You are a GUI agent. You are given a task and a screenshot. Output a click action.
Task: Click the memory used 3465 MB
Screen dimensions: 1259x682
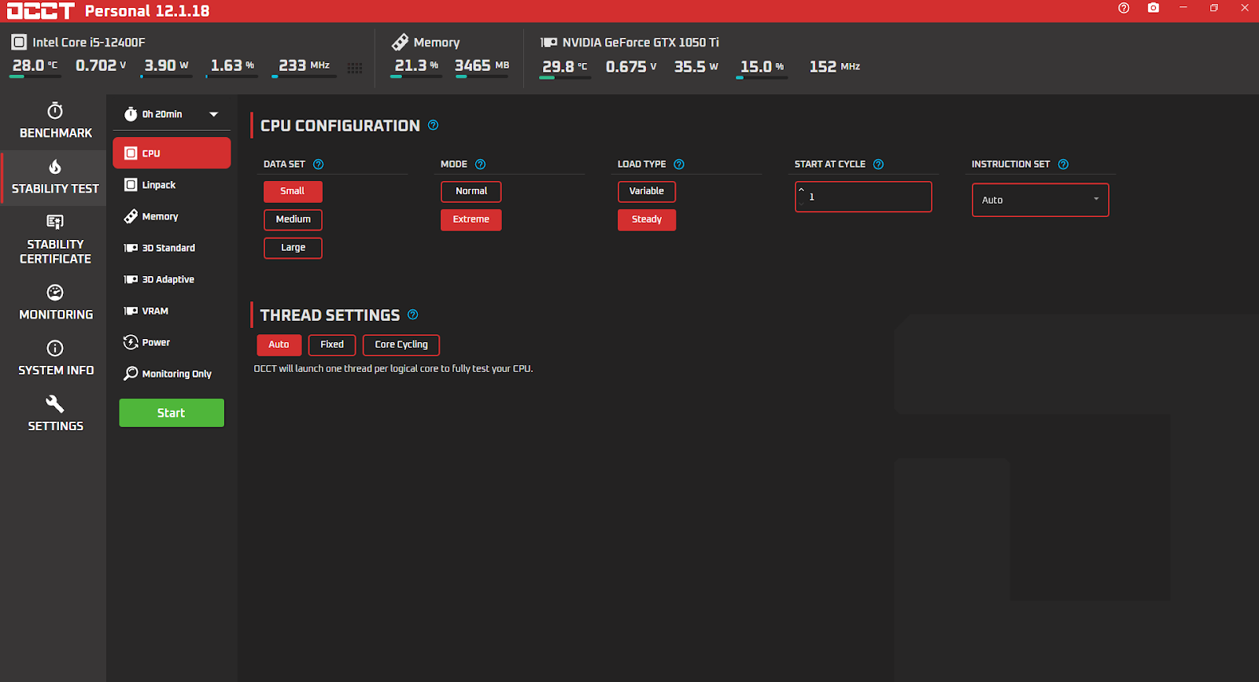click(x=482, y=65)
